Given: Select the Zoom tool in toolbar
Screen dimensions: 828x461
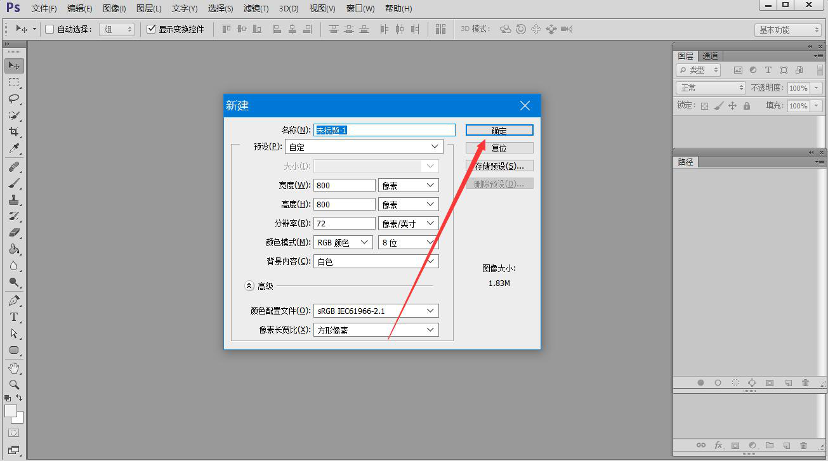Looking at the screenshot, I should click(x=14, y=384).
